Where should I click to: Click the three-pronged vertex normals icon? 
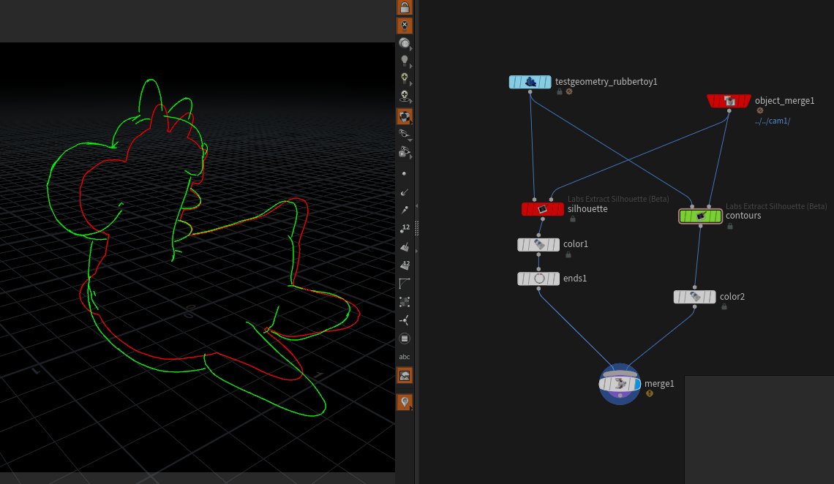tap(405, 319)
